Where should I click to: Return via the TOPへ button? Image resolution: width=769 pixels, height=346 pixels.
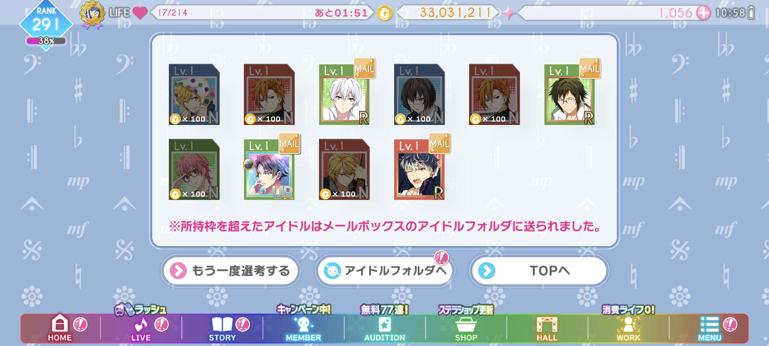[x=539, y=271]
